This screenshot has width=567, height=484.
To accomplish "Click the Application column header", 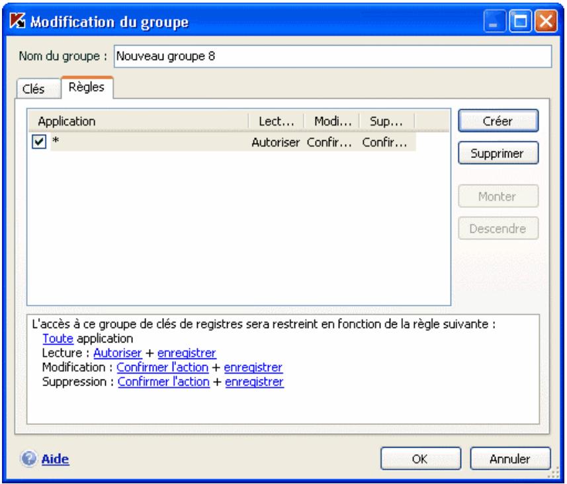I will click(x=138, y=121).
